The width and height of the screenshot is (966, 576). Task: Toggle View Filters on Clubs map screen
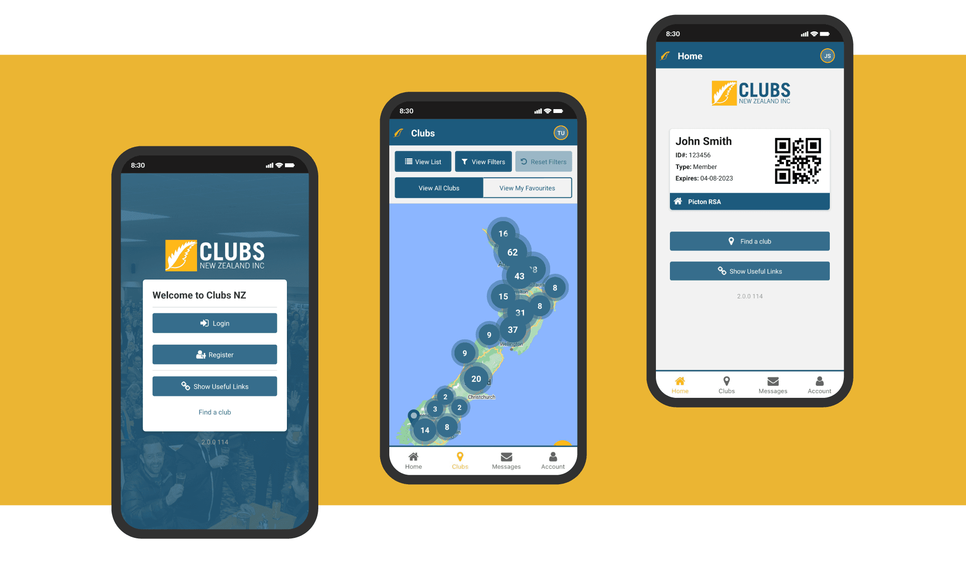pyautogui.click(x=482, y=161)
